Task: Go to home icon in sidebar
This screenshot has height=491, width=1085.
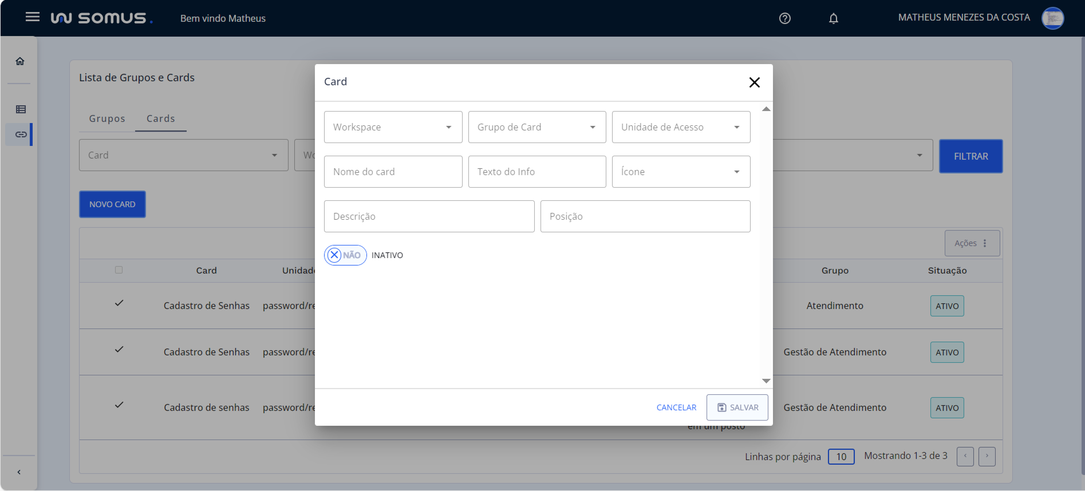Action: pyautogui.click(x=20, y=61)
